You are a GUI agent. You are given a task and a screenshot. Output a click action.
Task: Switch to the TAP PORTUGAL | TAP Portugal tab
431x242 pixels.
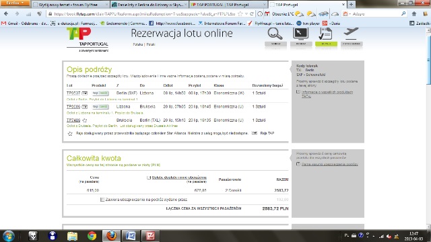click(x=229, y=5)
